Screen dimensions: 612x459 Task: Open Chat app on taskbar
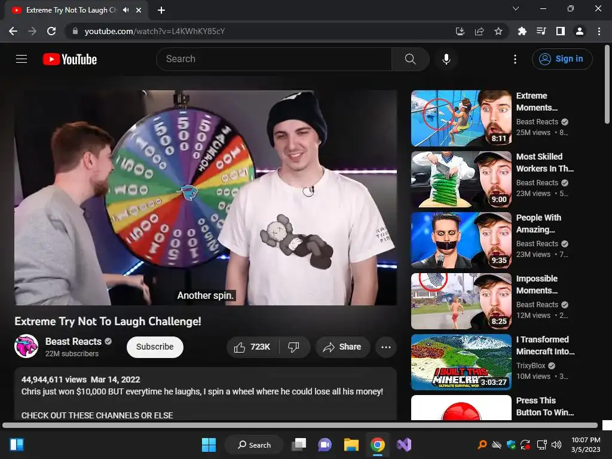[x=325, y=445]
